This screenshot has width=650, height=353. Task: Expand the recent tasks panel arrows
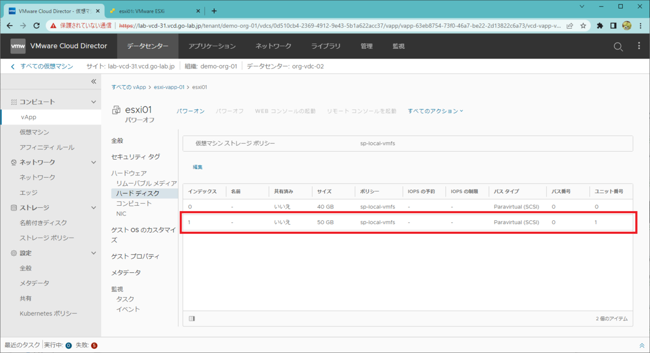coord(642,345)
